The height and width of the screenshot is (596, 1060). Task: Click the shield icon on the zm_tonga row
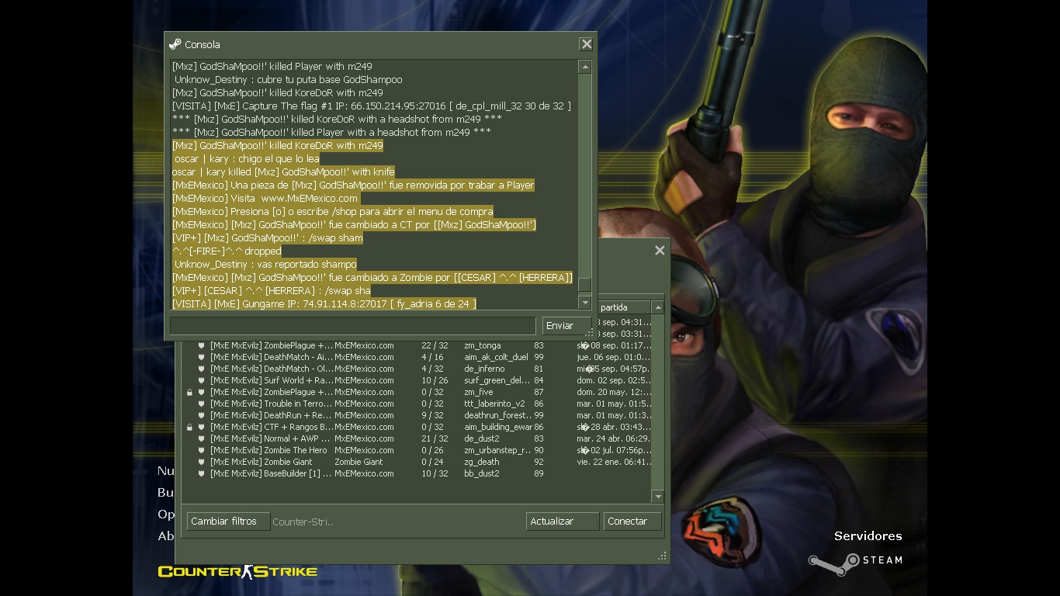coord(201,345)
